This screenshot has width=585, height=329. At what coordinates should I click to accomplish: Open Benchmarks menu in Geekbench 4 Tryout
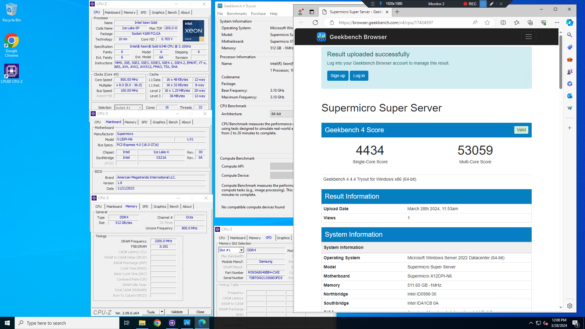tap(237, 14)
